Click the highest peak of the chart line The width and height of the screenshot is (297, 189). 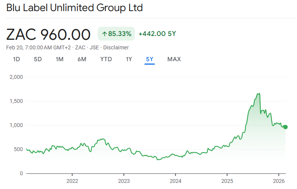pyautogui.click(x=259, y=93)
